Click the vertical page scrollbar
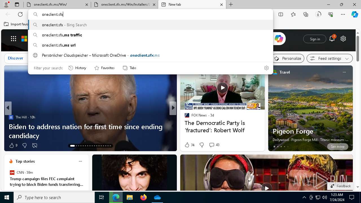The image size is (361, 203). pos(358,49)
